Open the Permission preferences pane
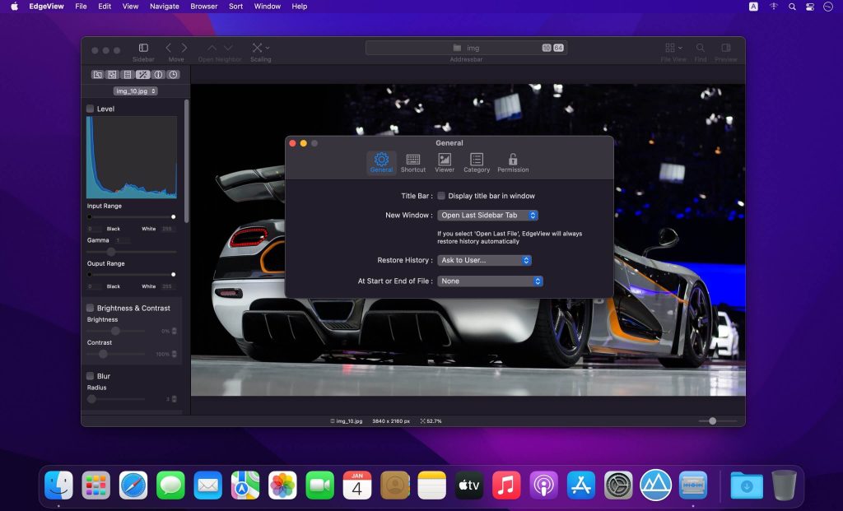The height and width of the screenshot is (511, 843). coord(513,162)
